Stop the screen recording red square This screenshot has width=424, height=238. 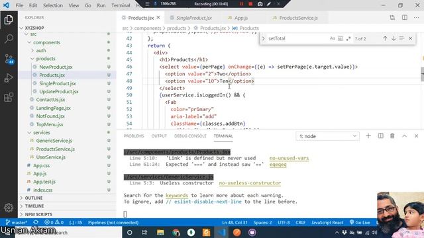250,4
